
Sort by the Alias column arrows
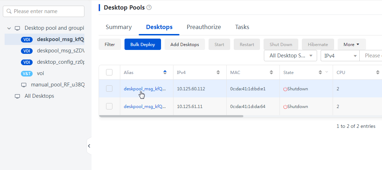(165, 72)
